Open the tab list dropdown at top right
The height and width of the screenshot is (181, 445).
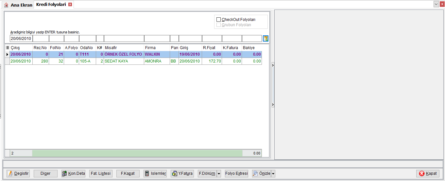[x=436, y=4]
